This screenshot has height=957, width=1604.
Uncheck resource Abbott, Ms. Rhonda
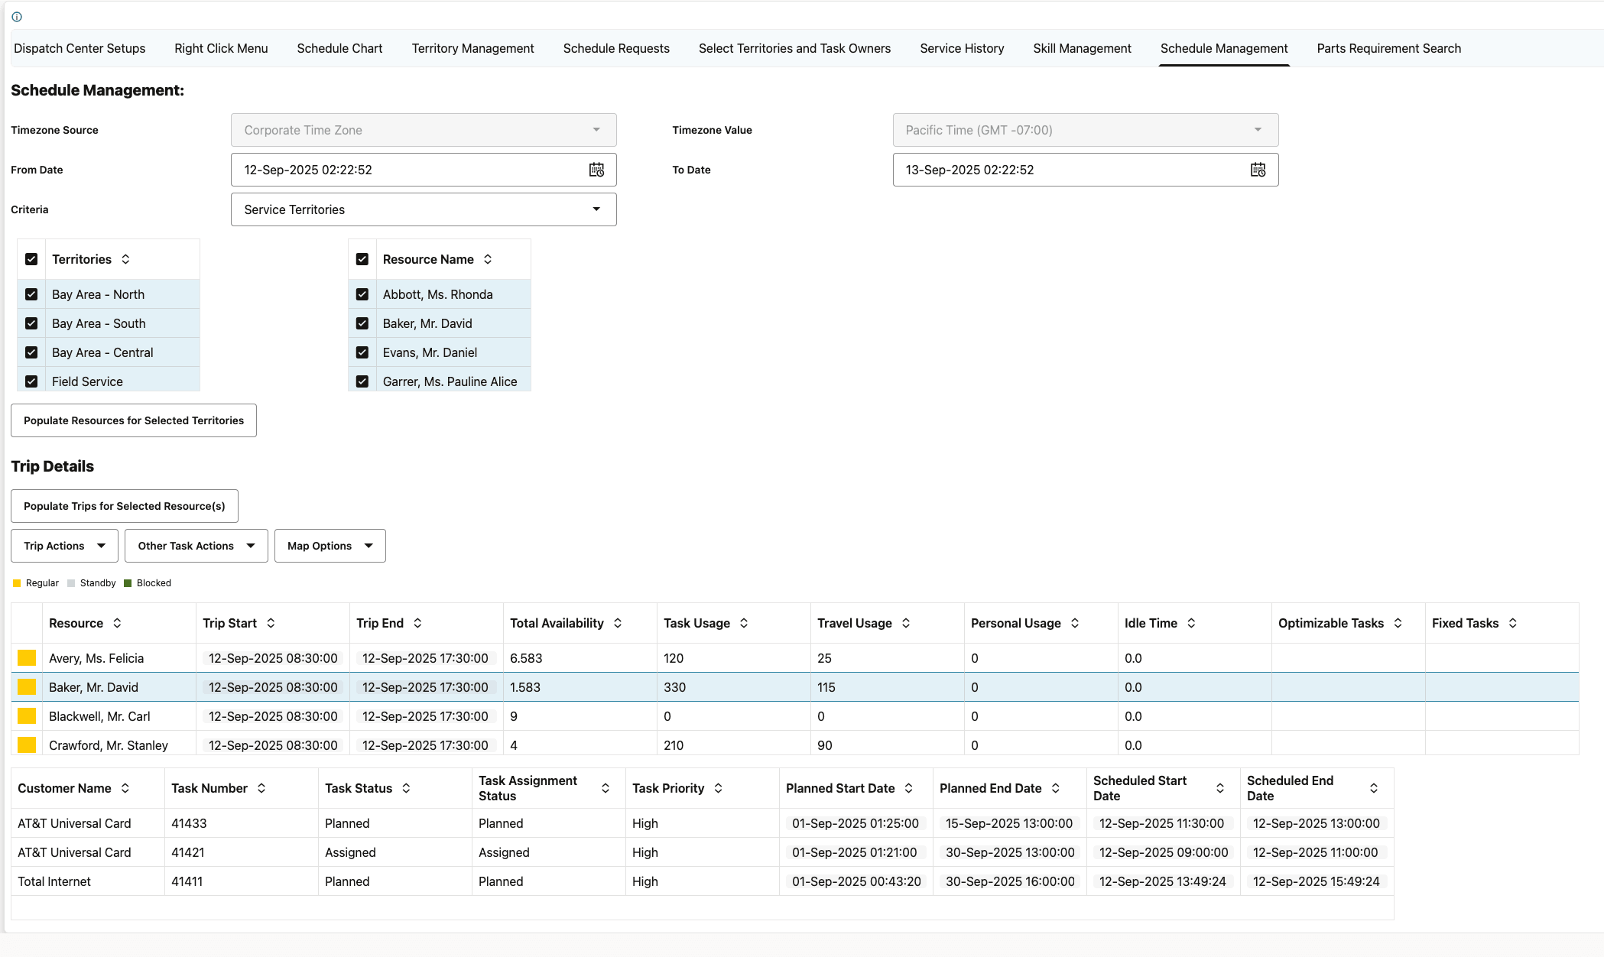[362, 294]
